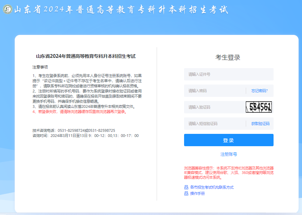Click the red 浏览器兼容性提示 notice
Screen dimensions: 302x215
click(x=229, y=173)
